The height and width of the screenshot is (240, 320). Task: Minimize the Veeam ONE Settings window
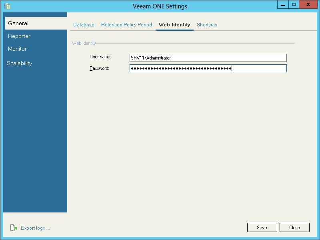coord(283,4)
